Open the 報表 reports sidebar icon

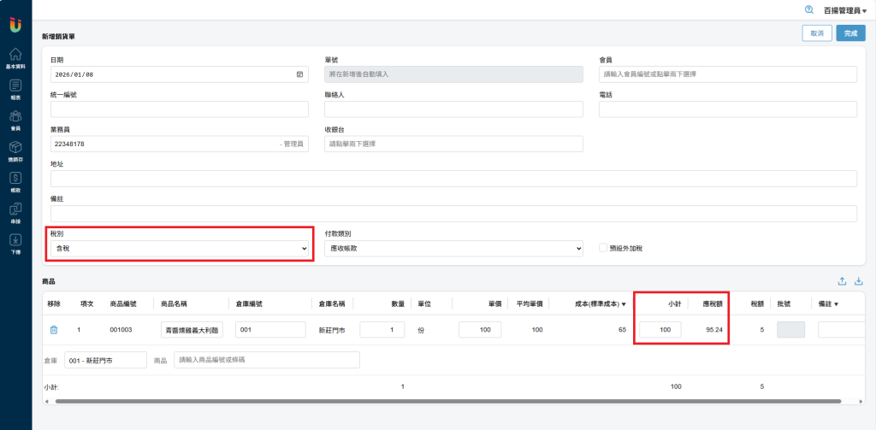[15, 87]
